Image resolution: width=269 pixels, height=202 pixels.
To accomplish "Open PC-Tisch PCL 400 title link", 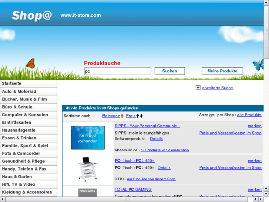I will [135, 160].
